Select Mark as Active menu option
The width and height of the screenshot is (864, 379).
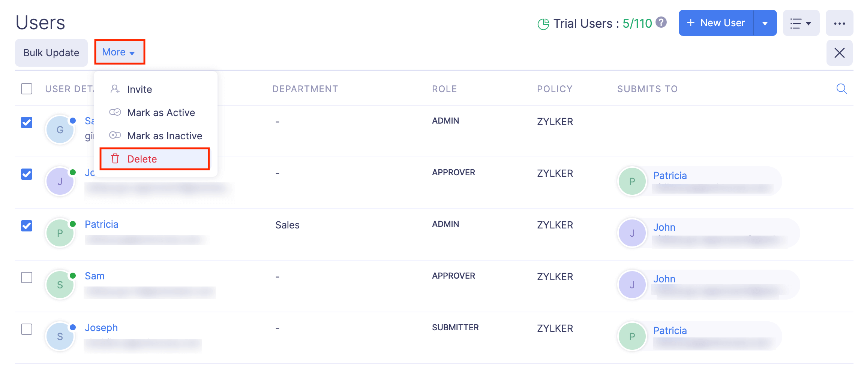pos(161,112)
